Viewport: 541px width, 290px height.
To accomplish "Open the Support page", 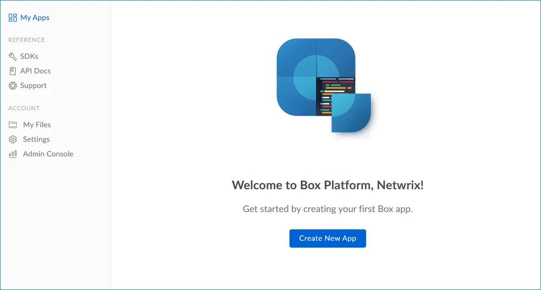I will click(33, 85).
